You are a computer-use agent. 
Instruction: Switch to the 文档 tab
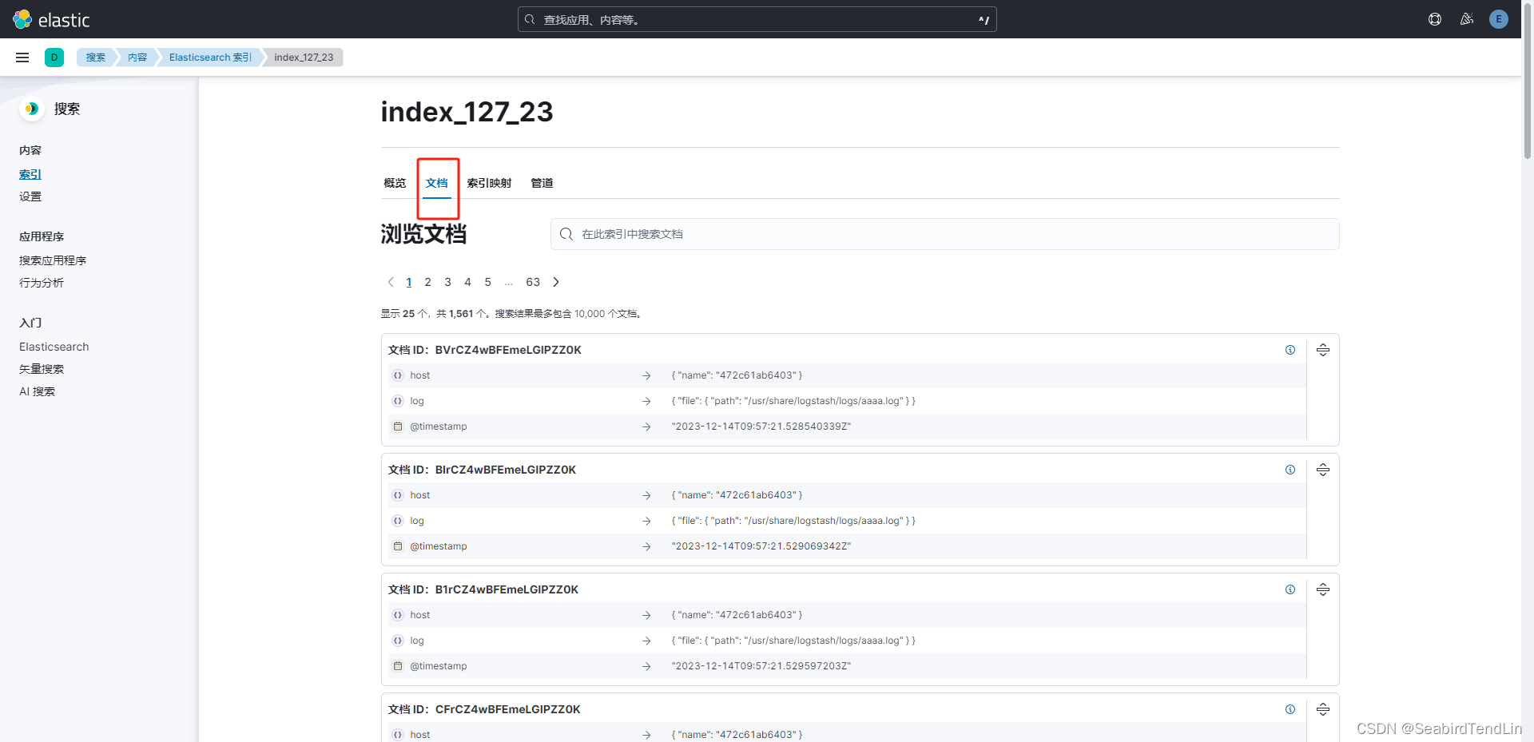pos(437,183)
